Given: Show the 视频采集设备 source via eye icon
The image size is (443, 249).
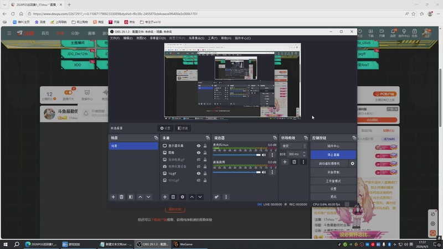Looking at the screenshot, I should (x=199, y=167).
